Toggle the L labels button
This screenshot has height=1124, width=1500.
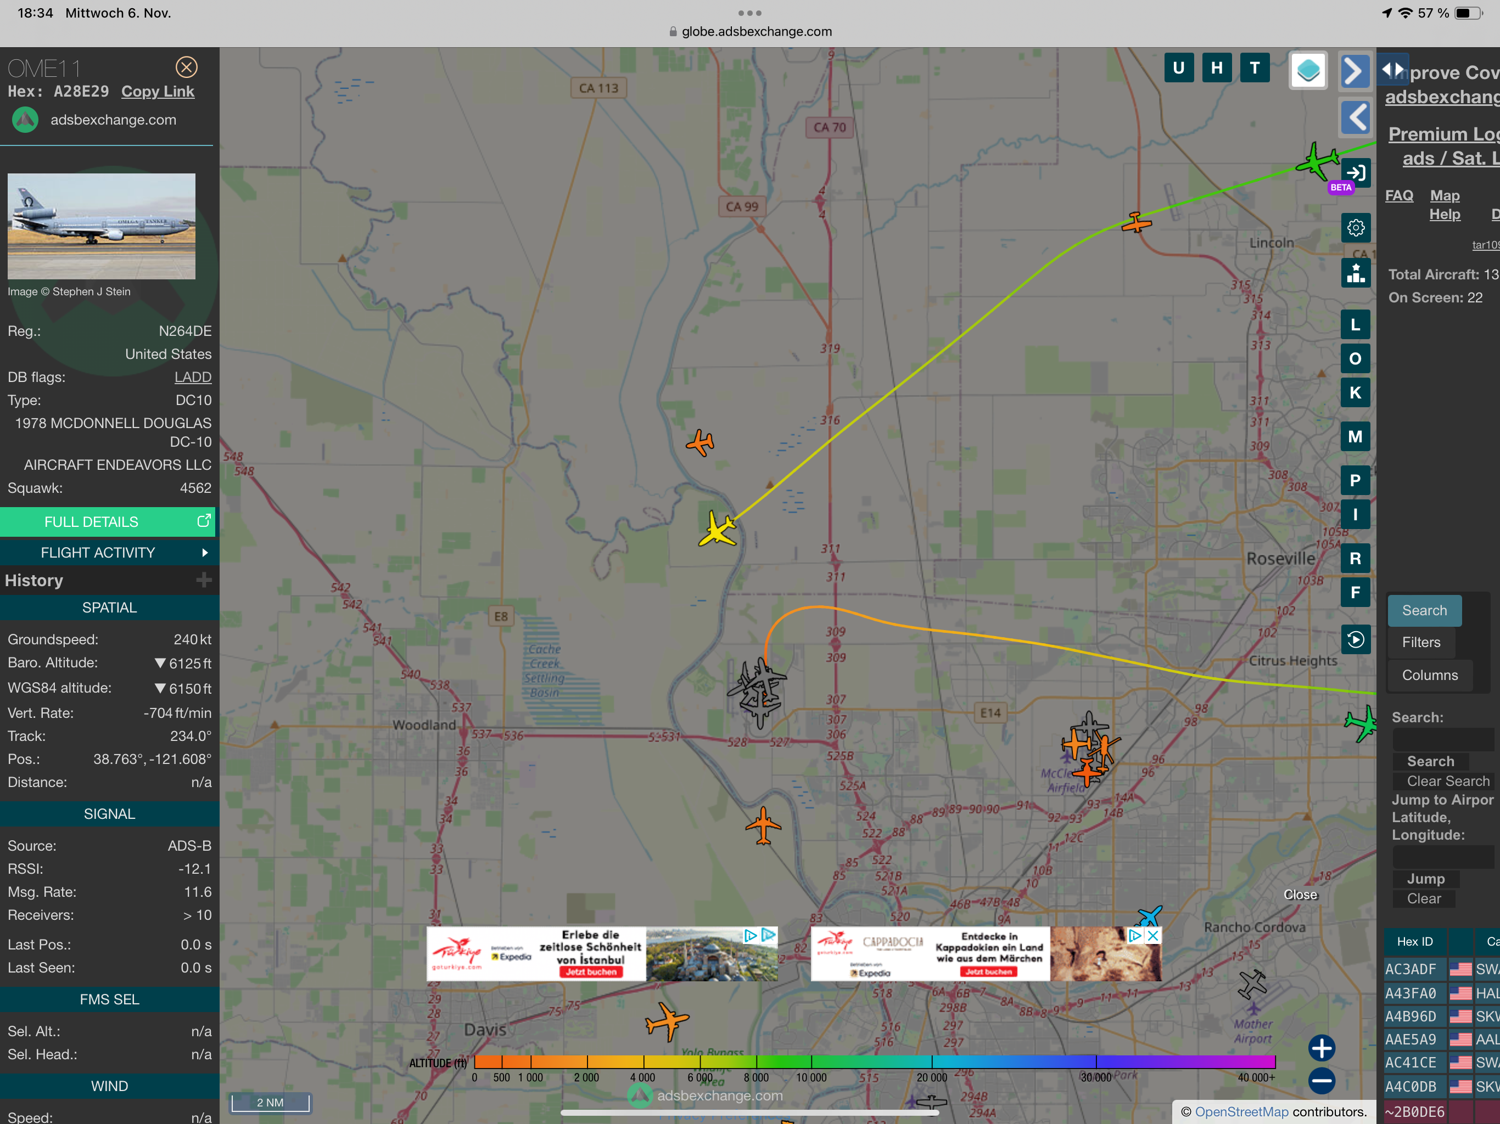(x=1355, y=325)
